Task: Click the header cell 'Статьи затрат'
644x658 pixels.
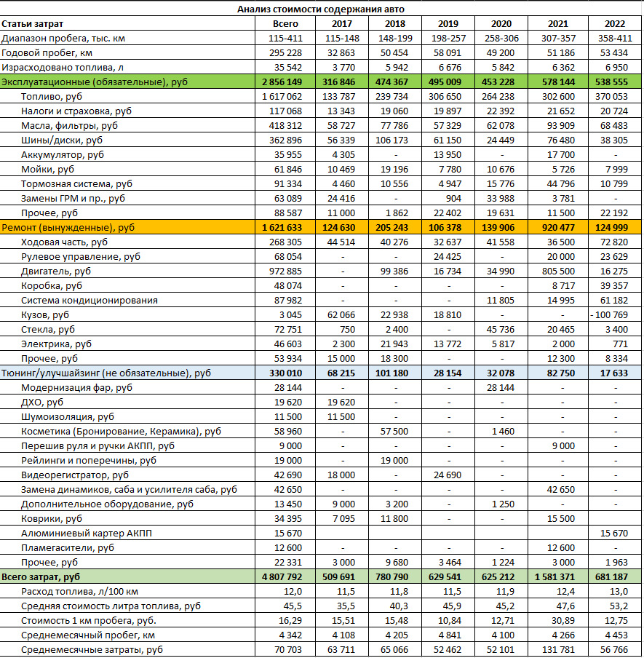Action: 32,23
